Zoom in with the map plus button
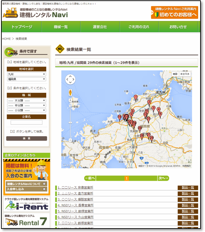Image resolution: width=205 pixels, height=232 pixels. [x=70, y=100]
